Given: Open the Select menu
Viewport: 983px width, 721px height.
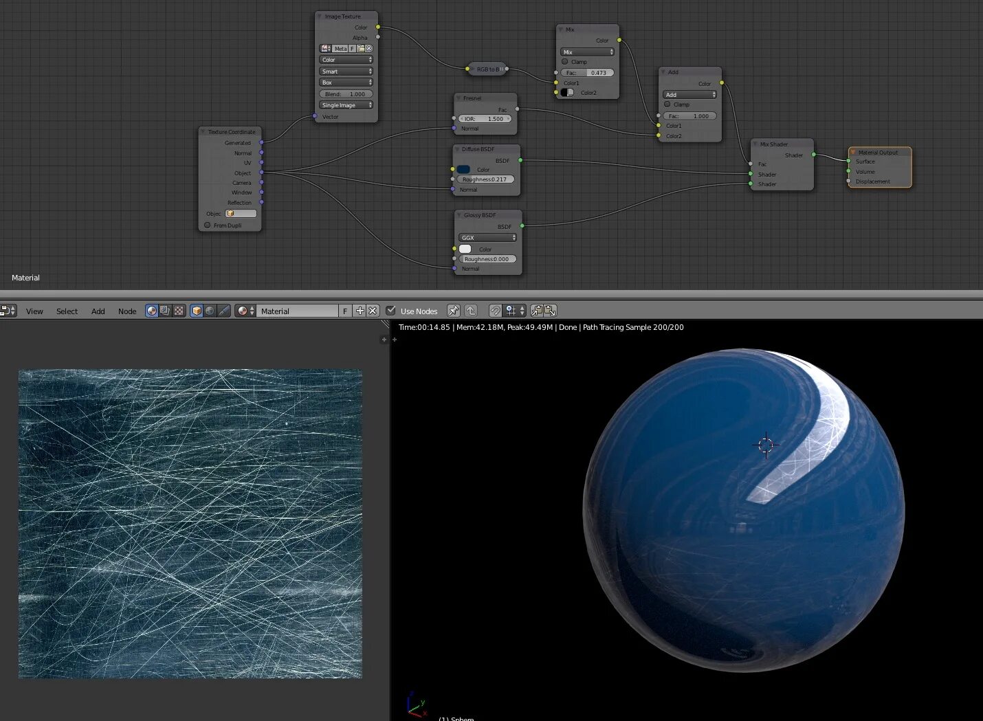Looking at the screenshot, I should tap(67, 311).
